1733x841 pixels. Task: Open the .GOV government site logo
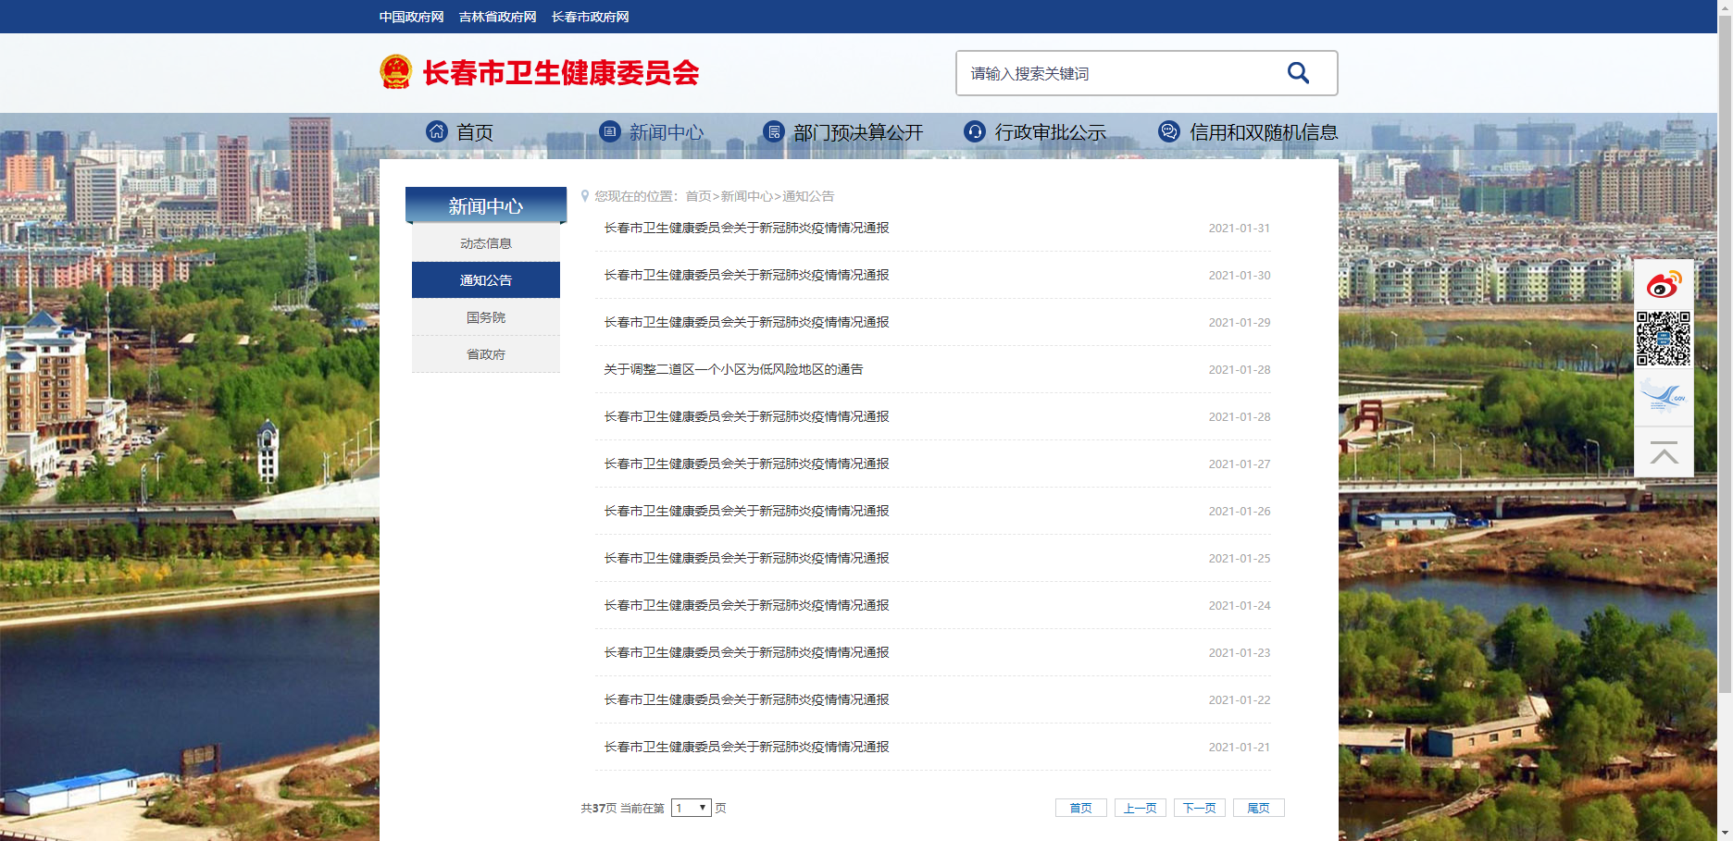[x=1664, y=396]
